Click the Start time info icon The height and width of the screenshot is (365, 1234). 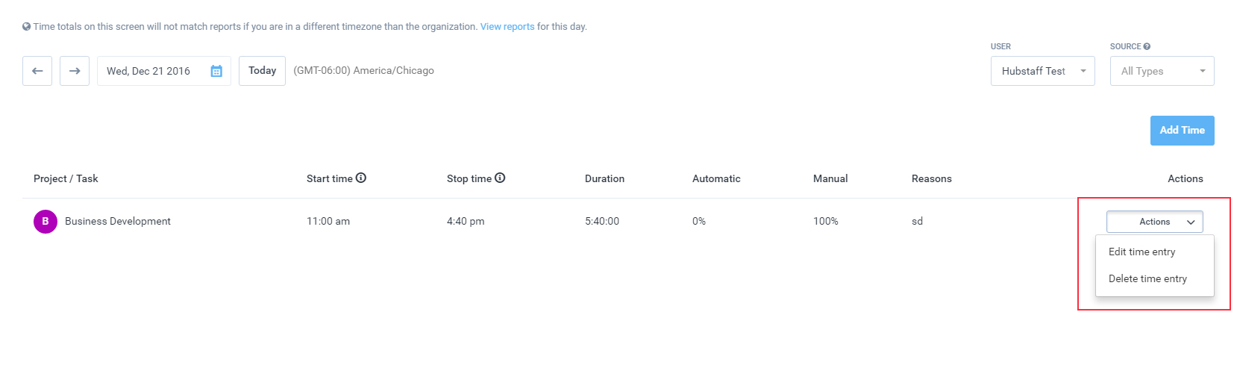361,178
